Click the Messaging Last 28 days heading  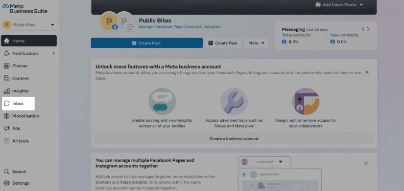pos(305,30)
